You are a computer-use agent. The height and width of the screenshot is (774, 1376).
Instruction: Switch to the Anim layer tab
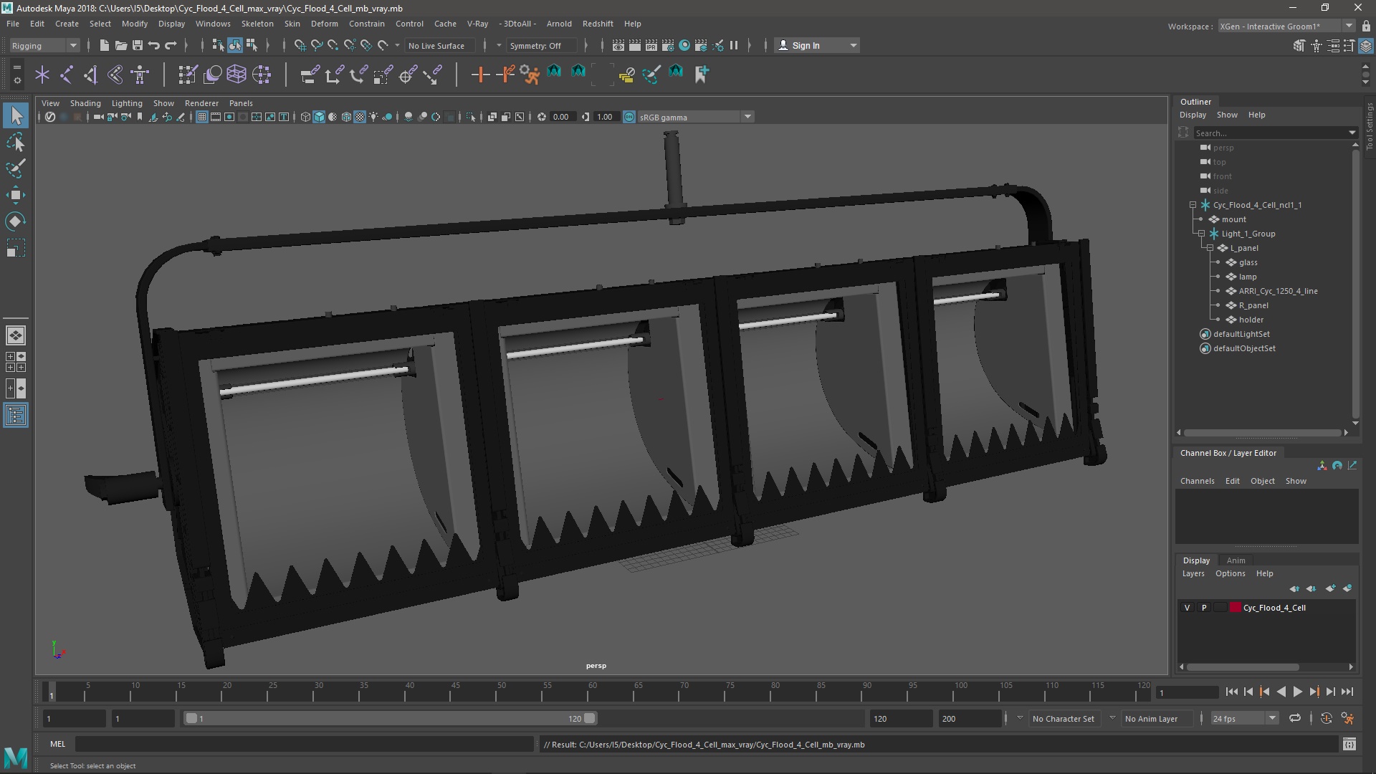coord(1236,560)
